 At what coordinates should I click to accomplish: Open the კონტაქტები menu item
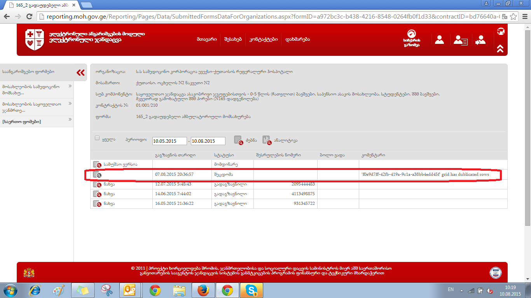pos(264,40)
